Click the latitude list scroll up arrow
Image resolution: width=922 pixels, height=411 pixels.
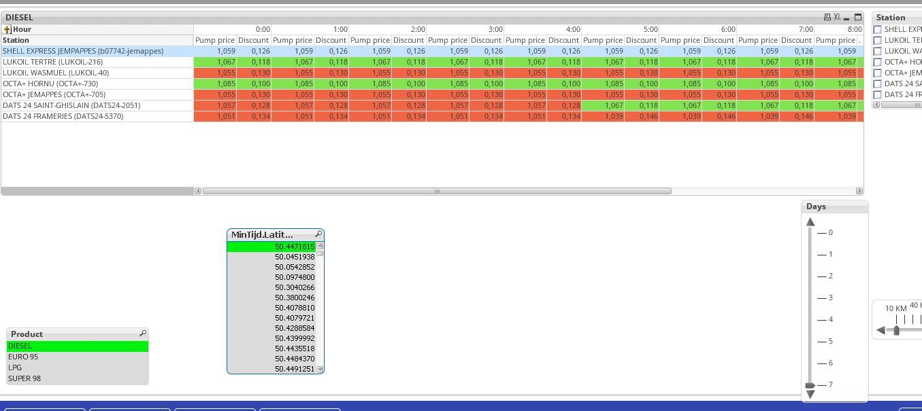(x=320, y=246)
